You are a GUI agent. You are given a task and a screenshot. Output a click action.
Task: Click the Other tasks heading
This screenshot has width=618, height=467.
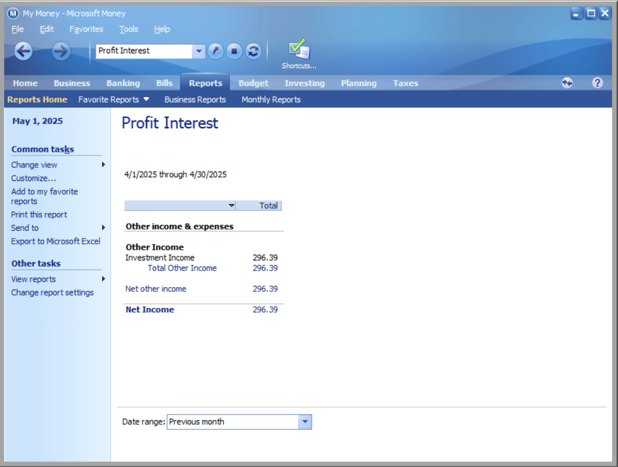(36, 263)
